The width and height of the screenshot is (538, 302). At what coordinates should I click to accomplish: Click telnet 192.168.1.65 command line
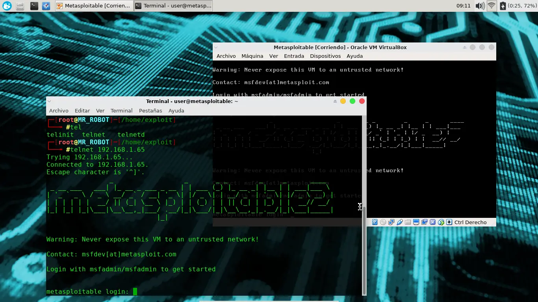[x=108, y=150]
